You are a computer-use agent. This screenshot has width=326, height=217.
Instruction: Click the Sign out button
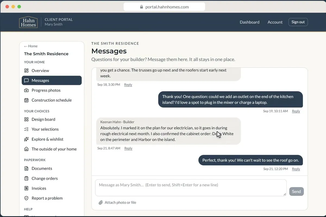298,22
